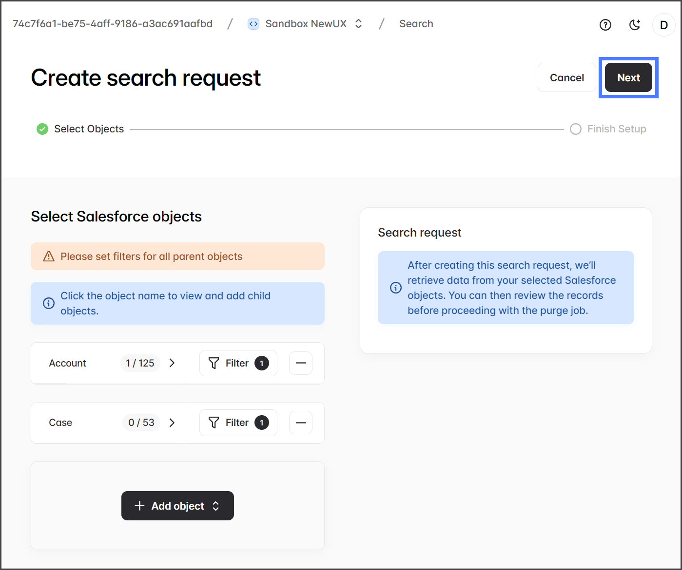Open the Add object dropdown
682x570 pixels.
(x=177, y=506)
